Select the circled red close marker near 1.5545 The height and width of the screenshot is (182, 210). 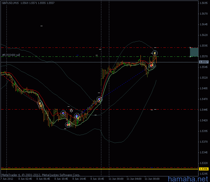152,65
